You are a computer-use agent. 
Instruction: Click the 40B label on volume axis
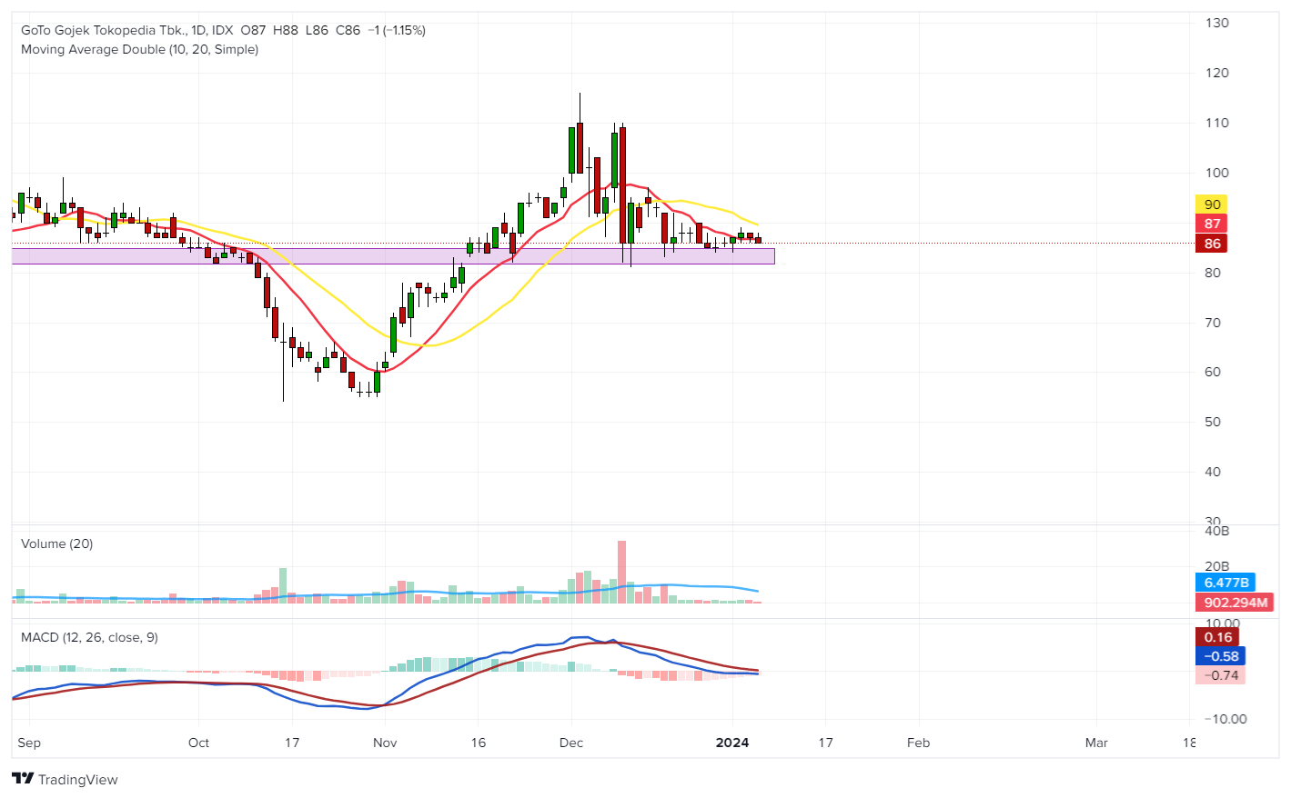coord(1216,531)
